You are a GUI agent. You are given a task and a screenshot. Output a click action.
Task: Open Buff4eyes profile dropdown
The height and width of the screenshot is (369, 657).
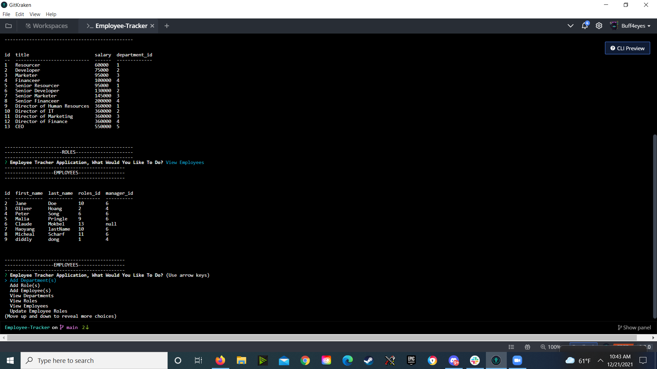click(630, 26)
